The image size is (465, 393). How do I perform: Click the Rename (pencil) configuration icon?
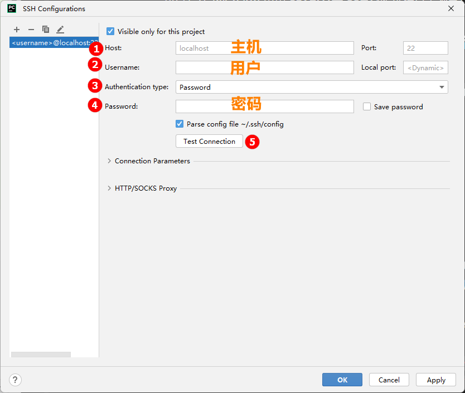click(x=60, y=30)
